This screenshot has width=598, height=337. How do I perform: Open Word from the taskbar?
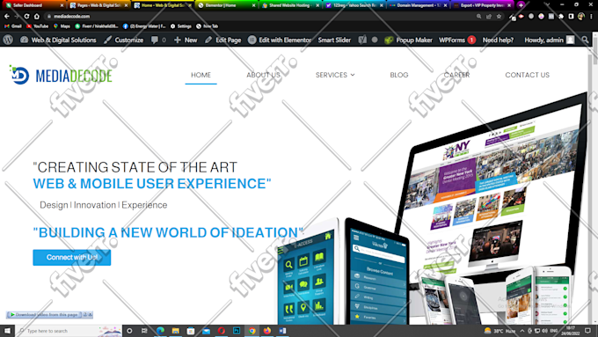282,331
